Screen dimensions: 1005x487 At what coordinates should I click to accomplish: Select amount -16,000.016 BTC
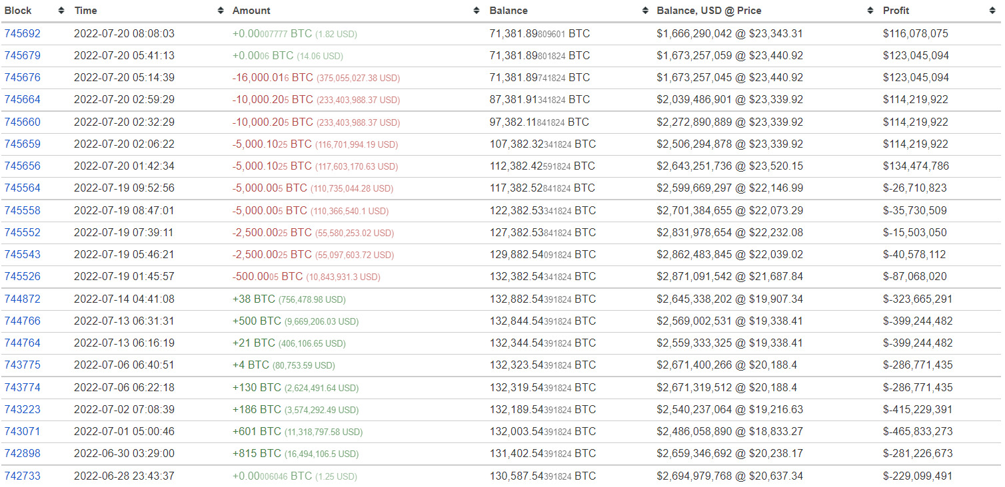[x=273, y=78]
